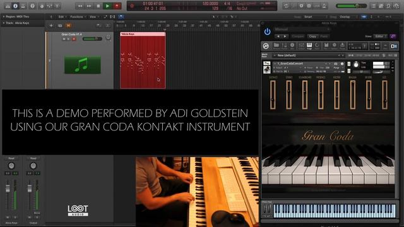Open Kontakt Browse folder icon

tap(276, 46)
